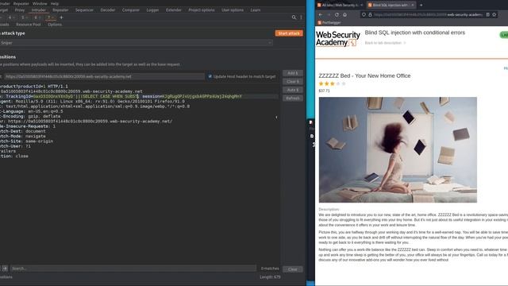The image size is (508, 286).
Task: Click the Clear button beside search matches
Action: pos(293,269)
